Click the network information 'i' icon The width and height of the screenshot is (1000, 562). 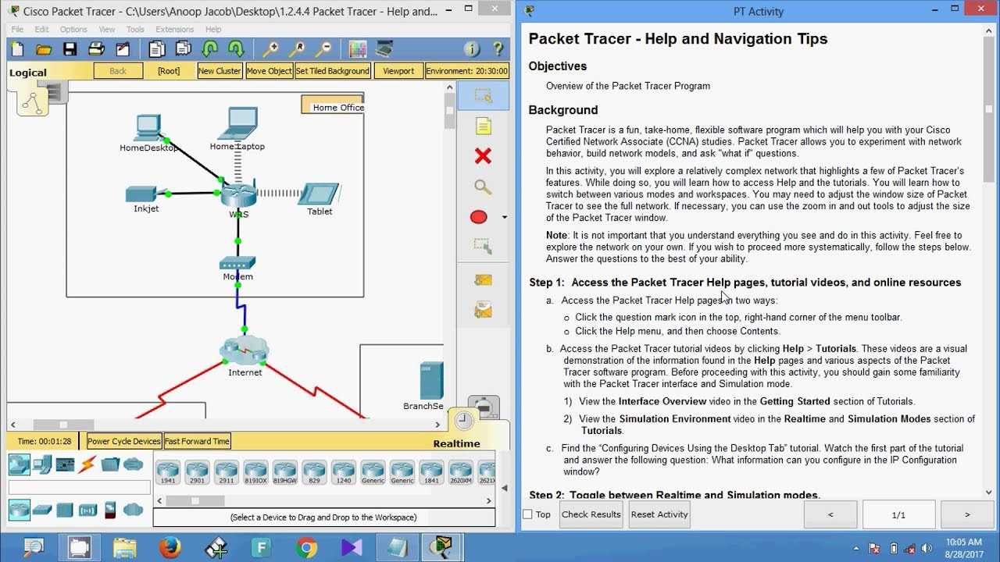click(x=472, y=49)
